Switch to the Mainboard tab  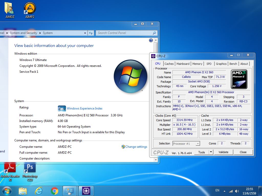[x=183, y=64]
